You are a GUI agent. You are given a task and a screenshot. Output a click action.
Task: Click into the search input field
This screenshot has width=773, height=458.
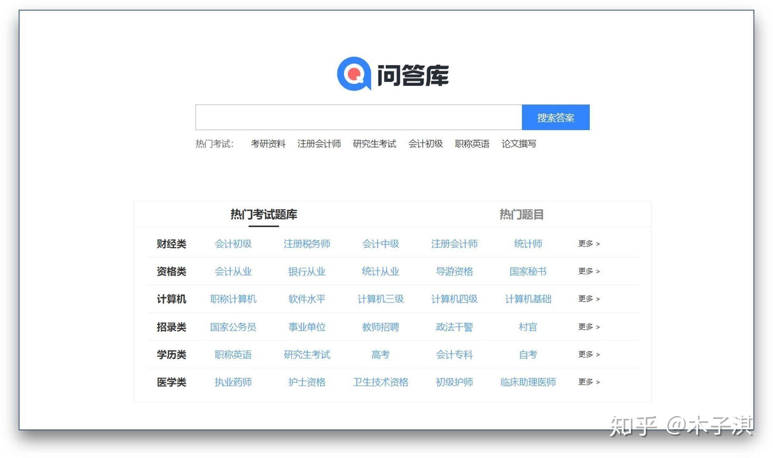point(358,118)
